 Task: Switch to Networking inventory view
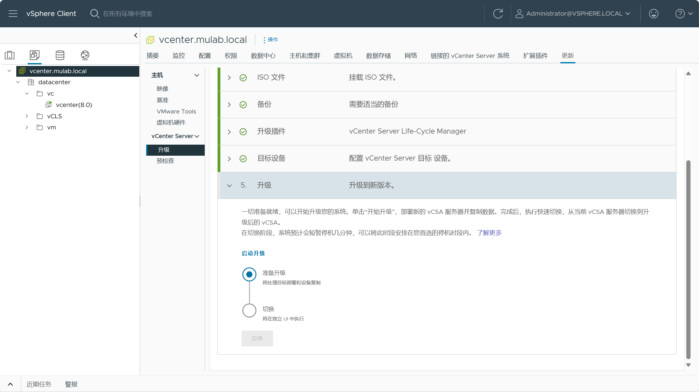85,55
